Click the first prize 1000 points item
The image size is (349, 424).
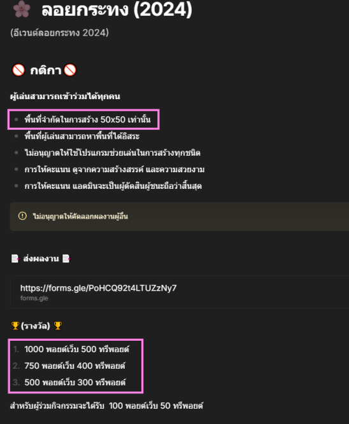[x=76, y=349]
